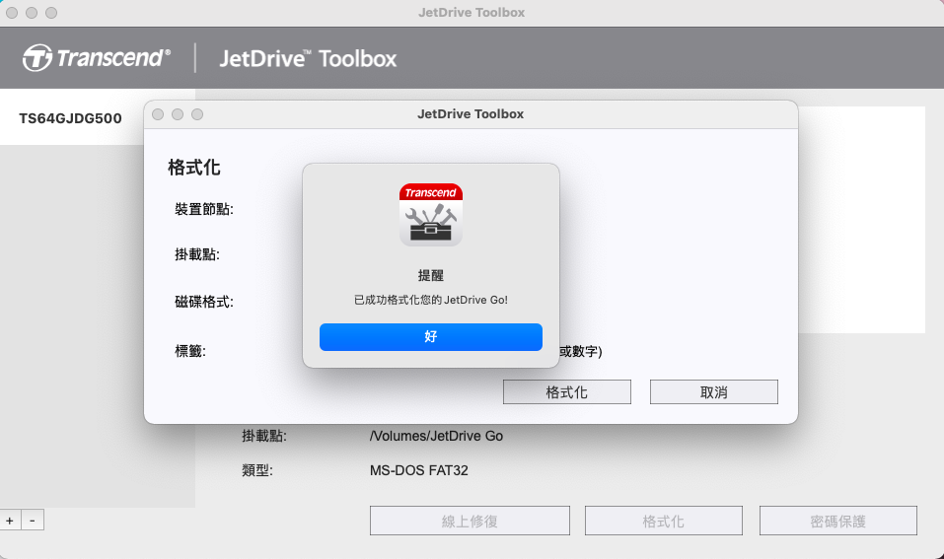Viewport: 944px width, 559px height.
Task: Click the JetDrive Toolbox header title
Action: coord(308,58)
